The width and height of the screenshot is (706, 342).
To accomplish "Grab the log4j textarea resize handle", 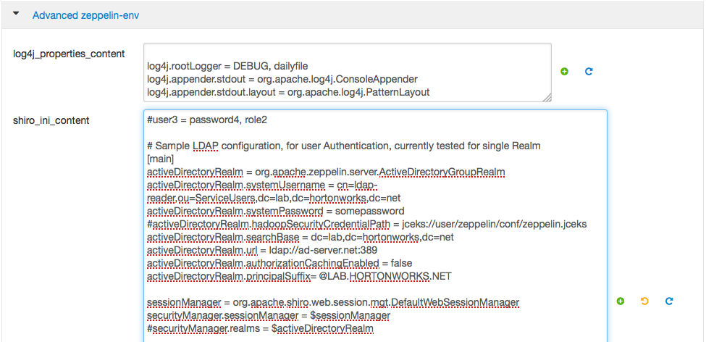I will [x=547, y=97].
